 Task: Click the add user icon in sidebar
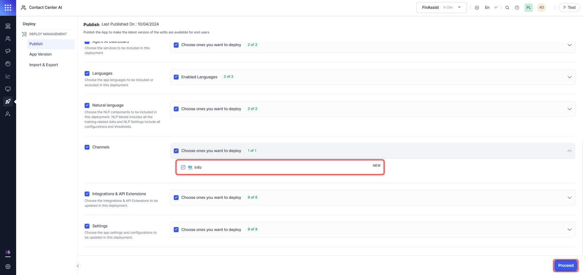(8, 114)
